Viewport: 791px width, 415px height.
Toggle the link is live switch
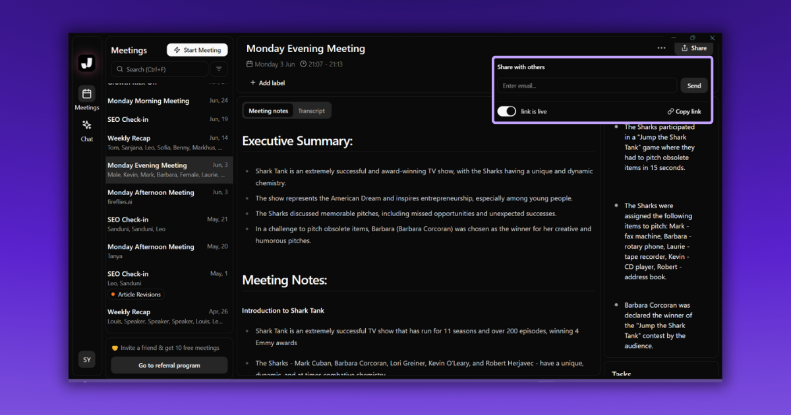[x=507, y=111]
